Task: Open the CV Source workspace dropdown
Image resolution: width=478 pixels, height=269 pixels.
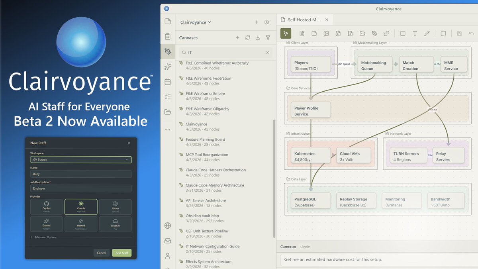Action: pos(81,159)
